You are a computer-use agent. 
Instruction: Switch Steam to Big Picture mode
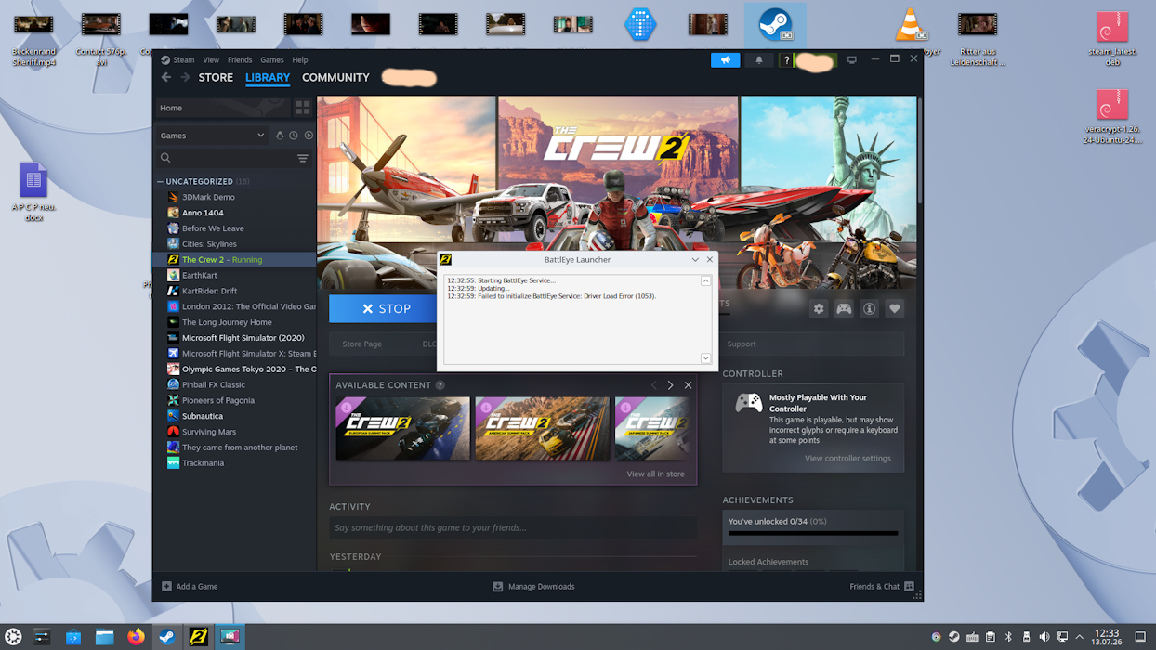tap(851, 59)
